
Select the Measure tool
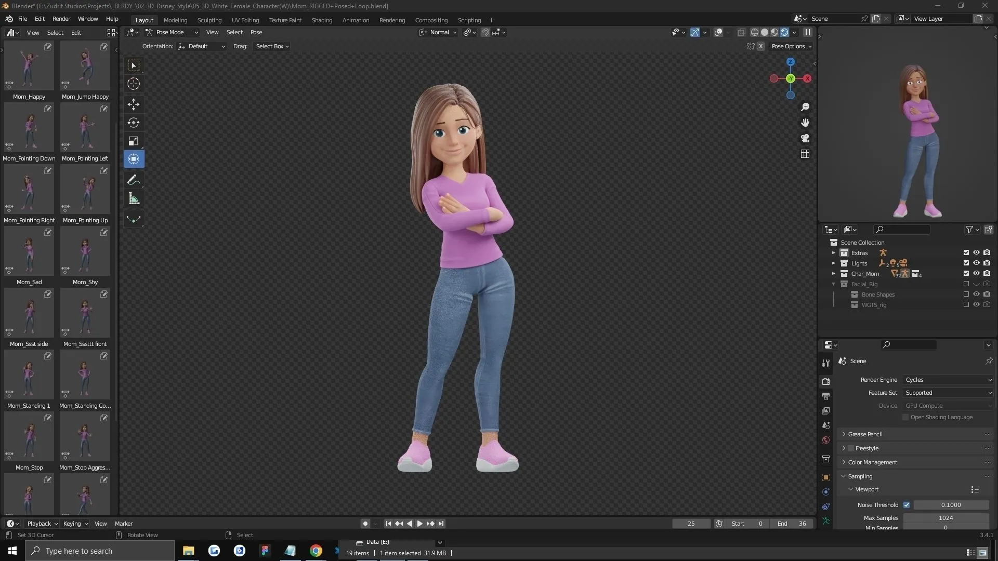coord(134,198)
